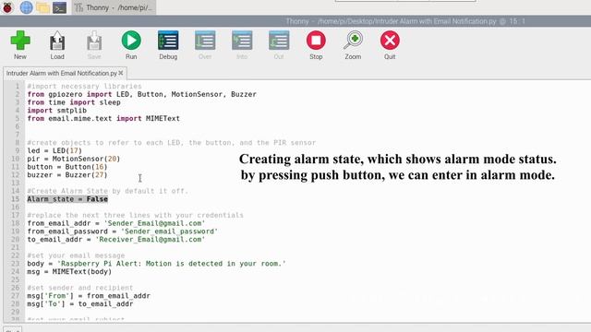Screen dimensions: 591x332
Task: Select Thonny window in the taskbar
Action: click(114, 7)
